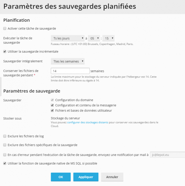The width and height of the screenshot is (185, 186).
Task: Click the Annuler button
Action: coord(112,177)
